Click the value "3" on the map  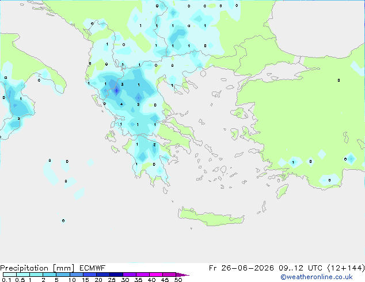coord(122,84)
